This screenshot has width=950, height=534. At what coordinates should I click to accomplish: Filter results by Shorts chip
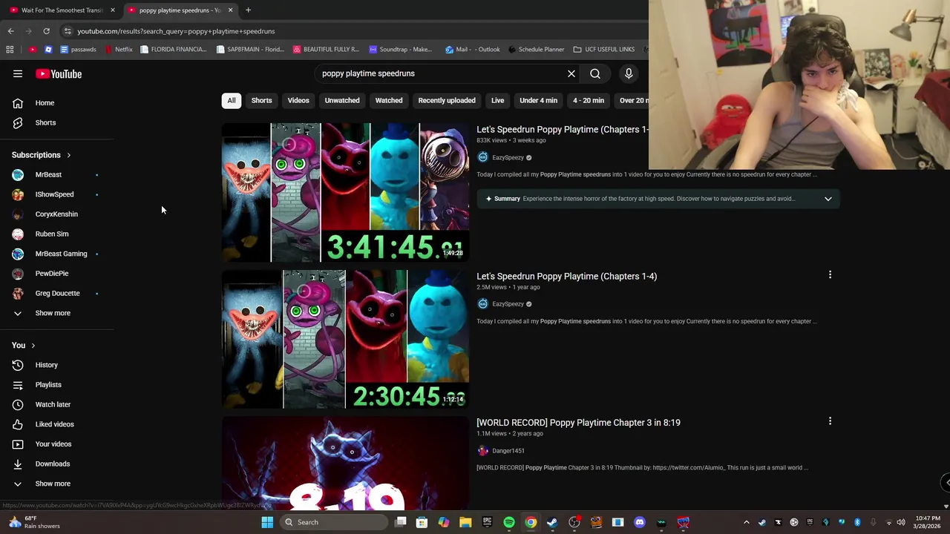261,100
